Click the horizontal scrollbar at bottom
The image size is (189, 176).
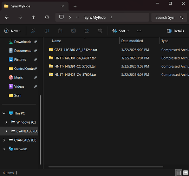tap(106, 167)
